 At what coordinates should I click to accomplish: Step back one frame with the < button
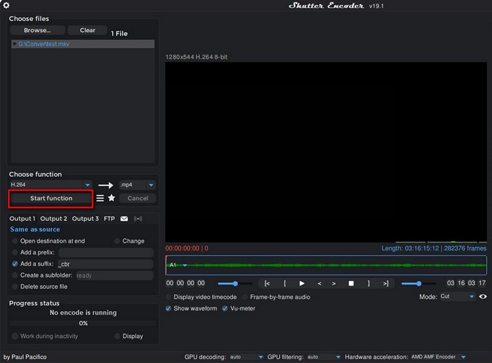pyautogui.click(x=319, y=283)
